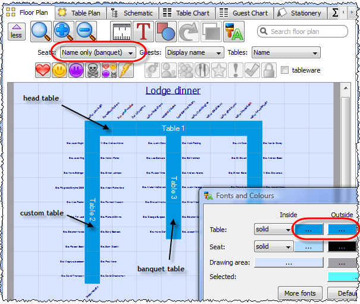Screen dimensions: 360x304
Task: Click the rotate arrow icon
Action: pos(189,32)
